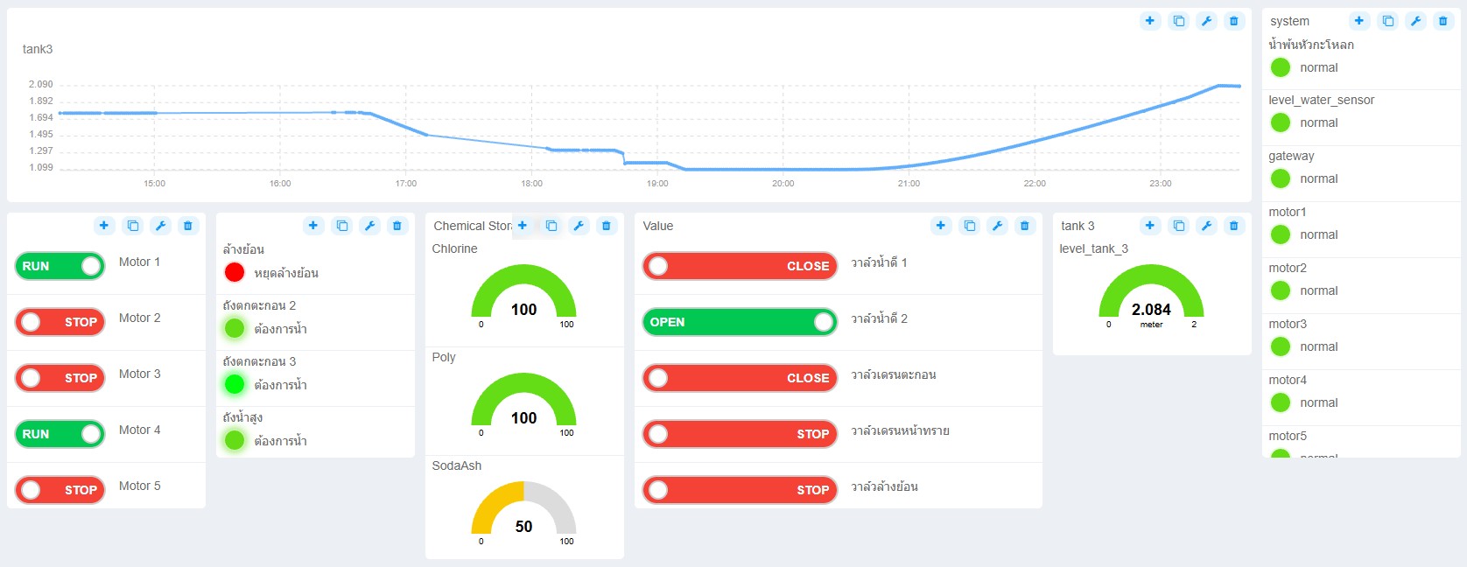Add widget to Motor panel with plus icon

(x=104, y=226)
